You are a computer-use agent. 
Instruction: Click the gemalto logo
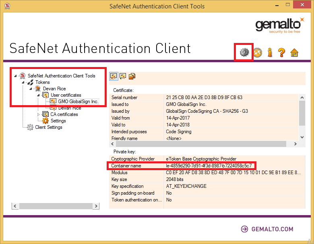pos(280,25)
